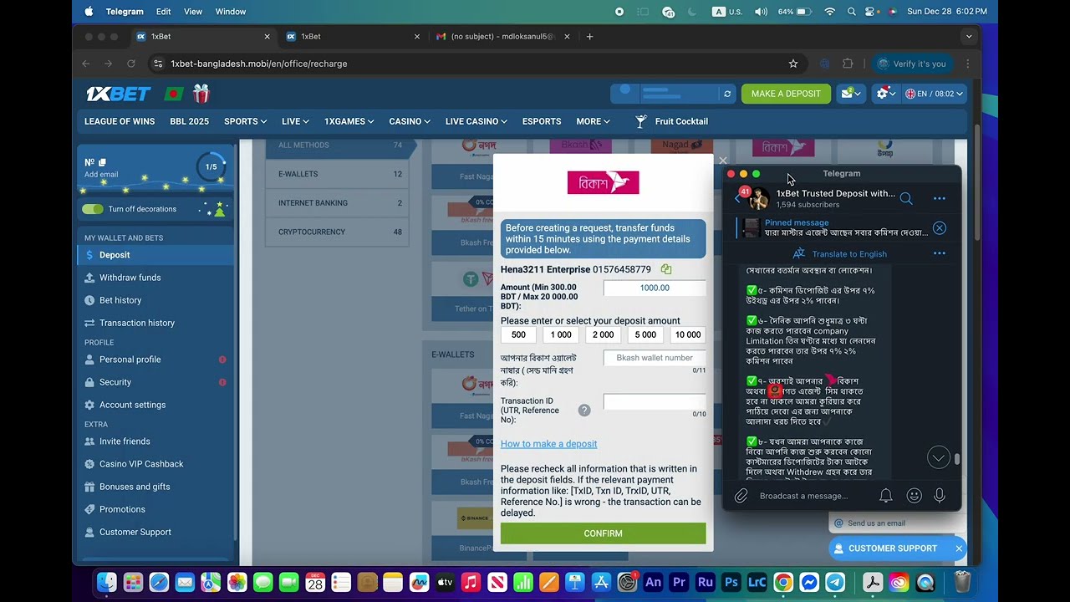Expand the LIVE menu

pos(296,121)
